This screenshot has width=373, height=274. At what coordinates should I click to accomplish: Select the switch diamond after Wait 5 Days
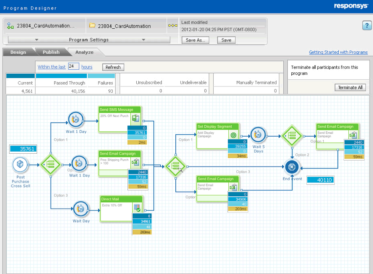pos(292,136)
